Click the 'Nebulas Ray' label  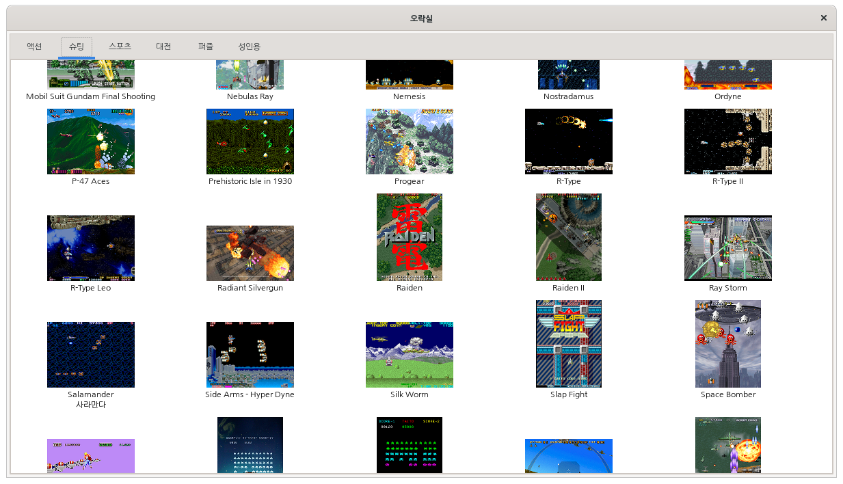[x=250, y=96]
